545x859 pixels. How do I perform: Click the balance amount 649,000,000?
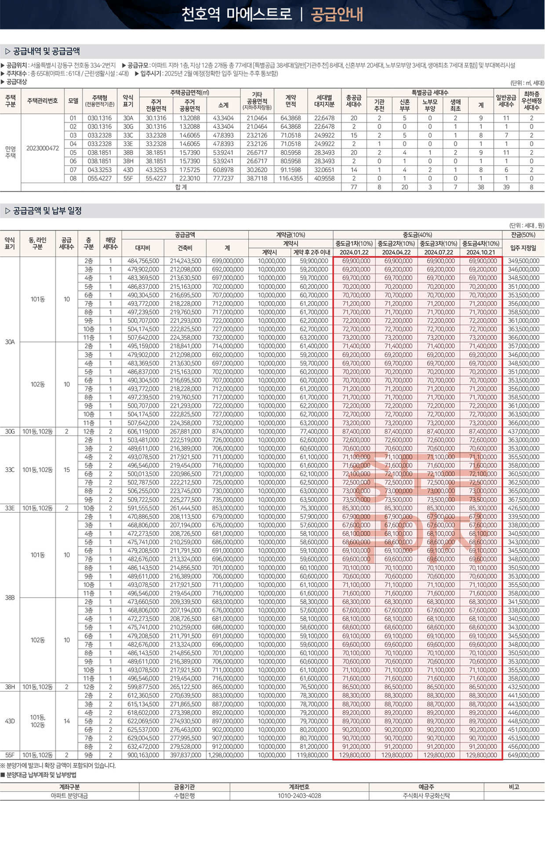[523, 755]
